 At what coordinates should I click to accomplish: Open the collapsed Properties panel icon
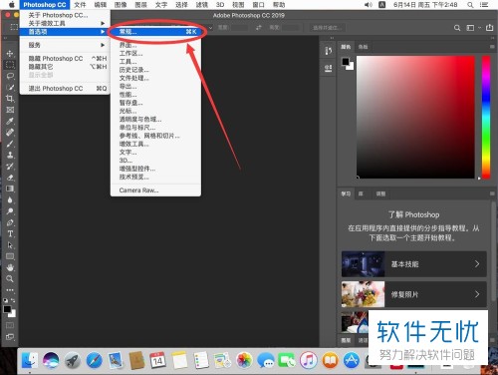coord(328,69)
